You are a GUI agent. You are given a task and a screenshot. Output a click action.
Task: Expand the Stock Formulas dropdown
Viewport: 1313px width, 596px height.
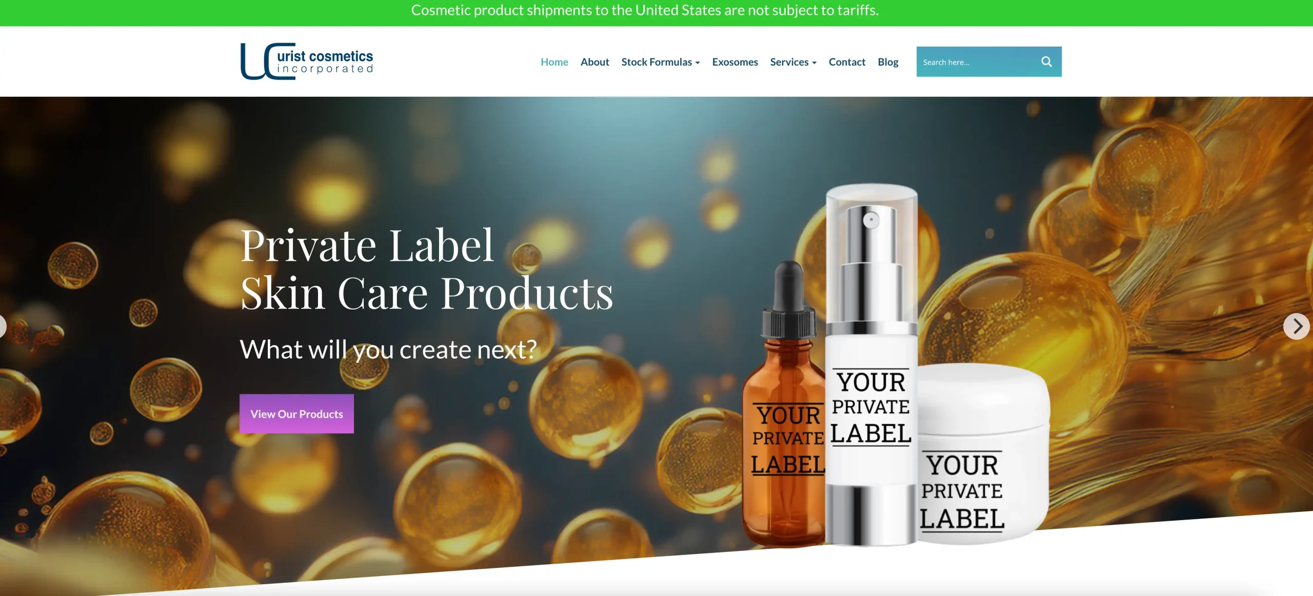(x=660, y=62)
